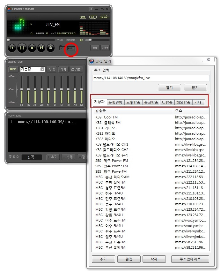Click the playlist 추가 button
The height and width of the screenshot is (272, 221).
coord(53,157)
